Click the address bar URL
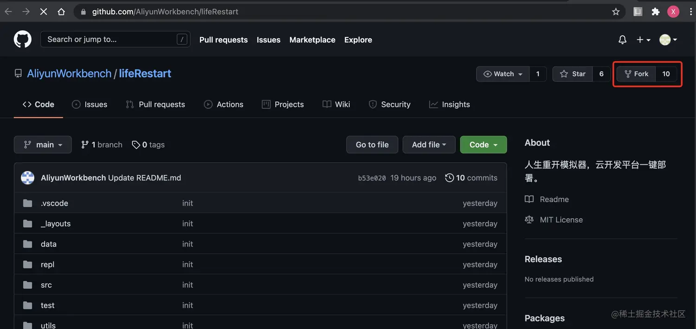Image resolution: width=696 pixels, height=329 pixels. click(x=165, y=12)
